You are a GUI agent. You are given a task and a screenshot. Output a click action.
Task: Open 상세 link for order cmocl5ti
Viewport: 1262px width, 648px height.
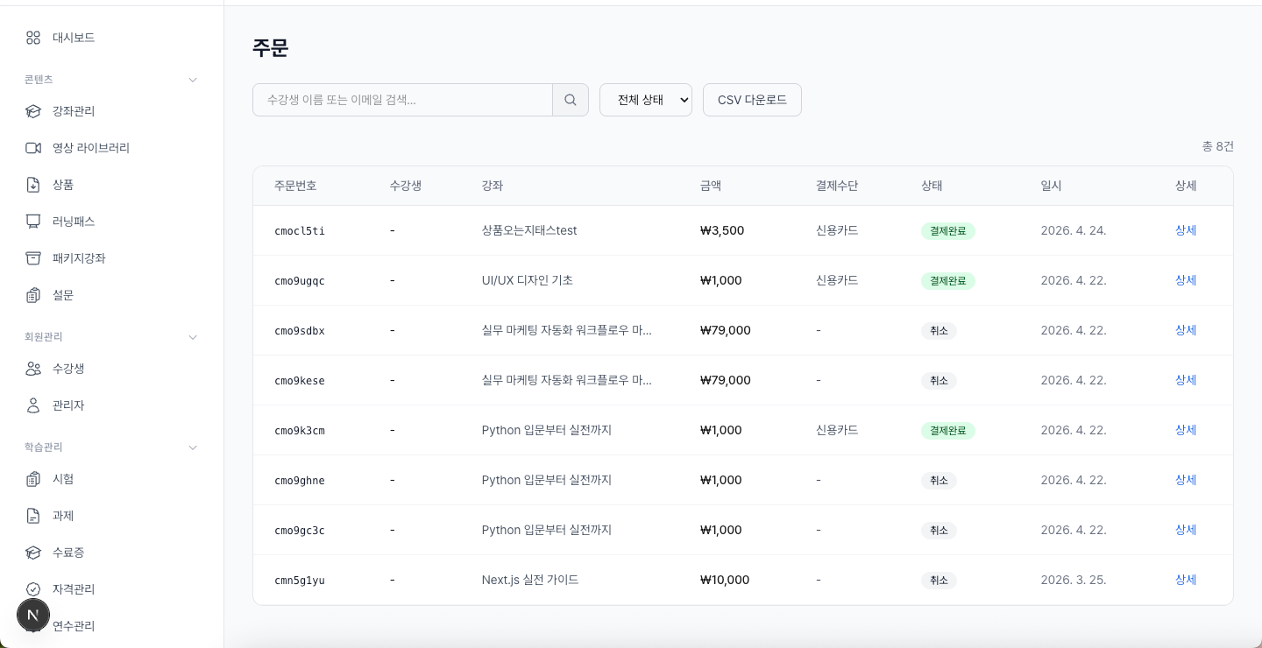(1186, 230)
